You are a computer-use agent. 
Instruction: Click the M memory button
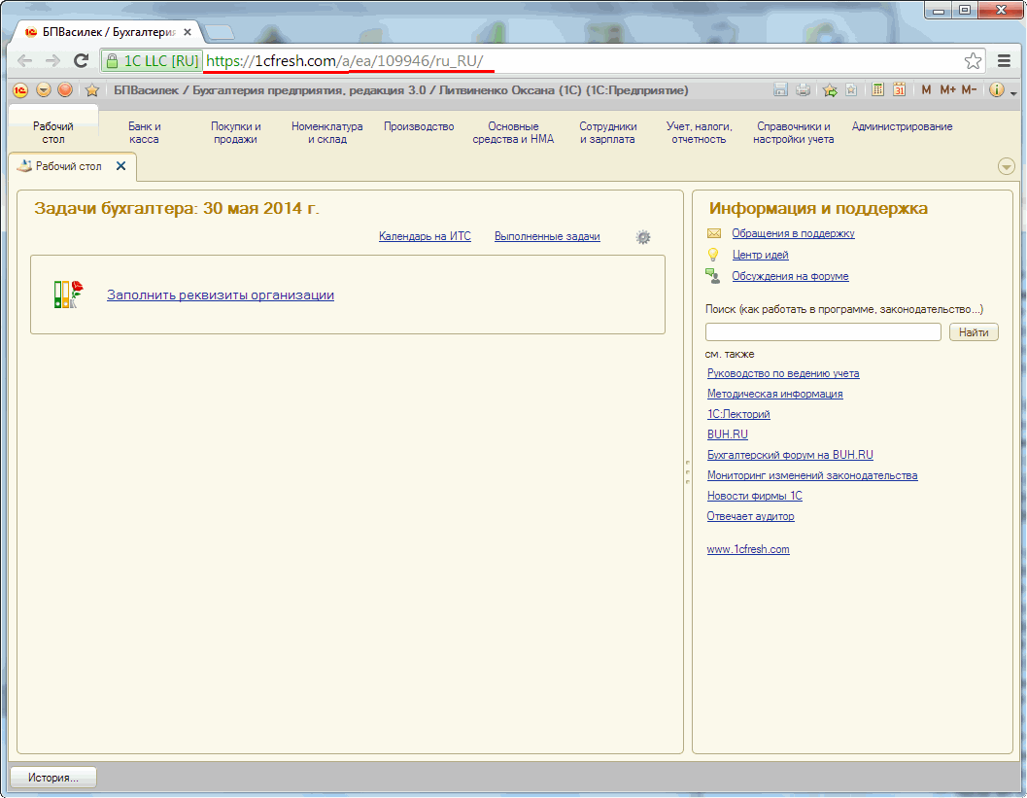coord(926,89)
